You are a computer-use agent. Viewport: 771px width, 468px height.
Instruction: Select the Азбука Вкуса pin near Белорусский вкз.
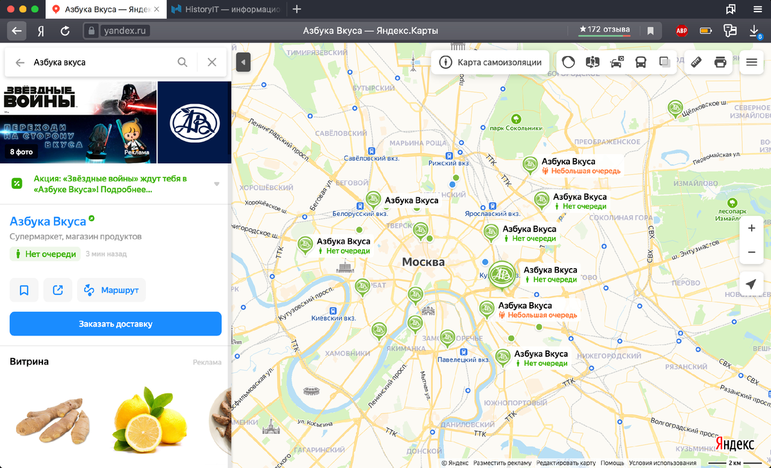pyautogui.click(x=373, y=200)
